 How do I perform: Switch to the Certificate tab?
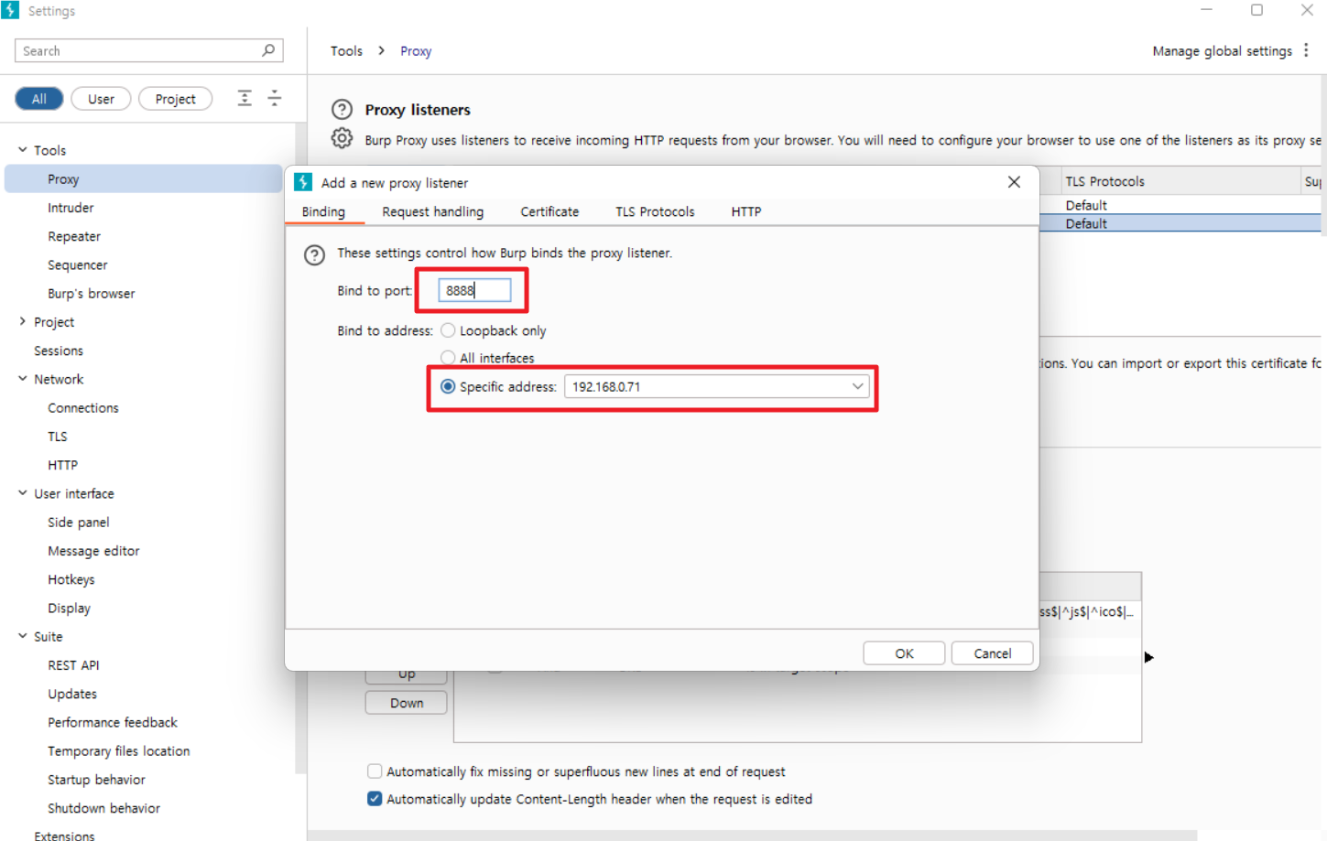pyautogui.click(x=549, y=211)
